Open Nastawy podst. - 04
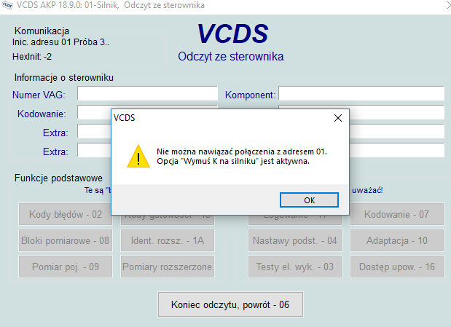 [295, 240]
